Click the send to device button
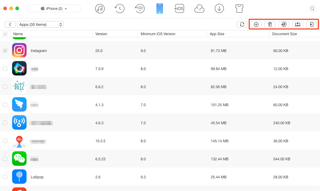The image size is (320, 191). coord(312,24)
